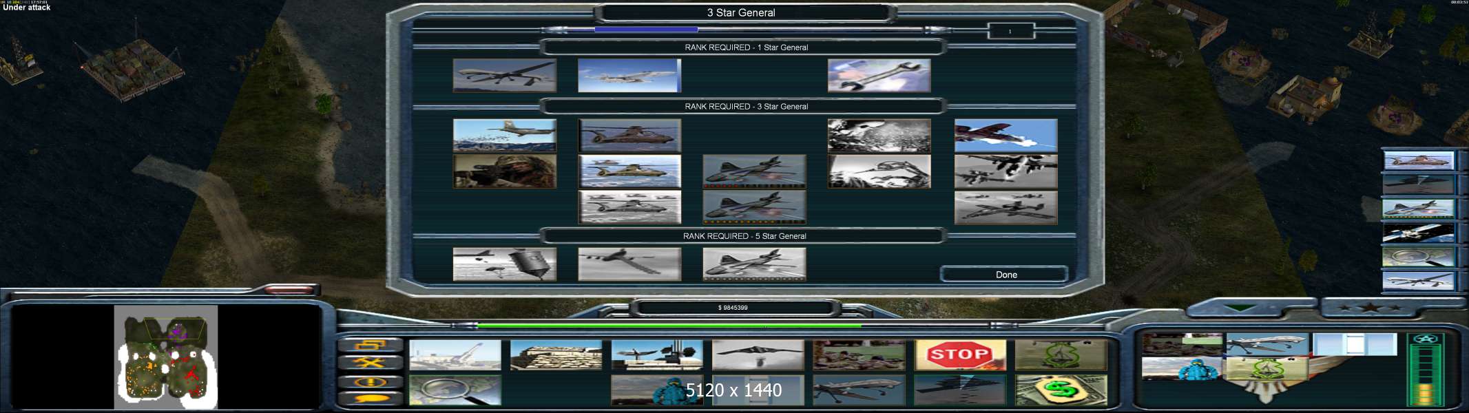Click the radar dish upgrade icon
The width and height of the screenshot is (1469, 413).
click(x=657, y=355)
